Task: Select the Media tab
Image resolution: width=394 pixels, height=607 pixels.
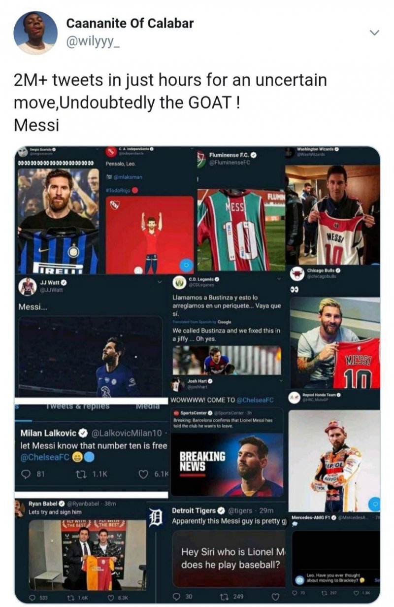Action: (x=147, y=406)
